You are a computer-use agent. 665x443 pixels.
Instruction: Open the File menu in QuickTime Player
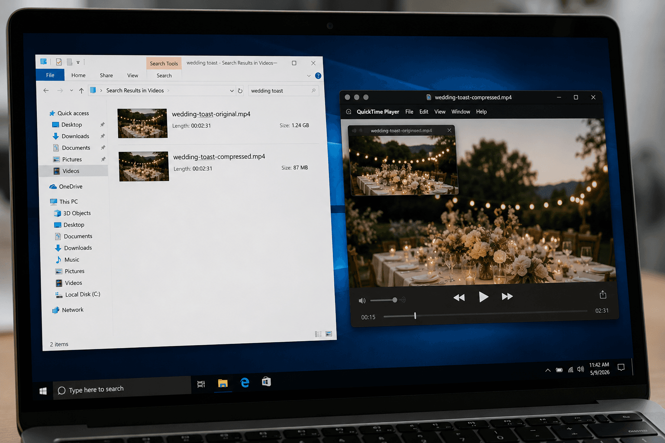click(409, 112)
